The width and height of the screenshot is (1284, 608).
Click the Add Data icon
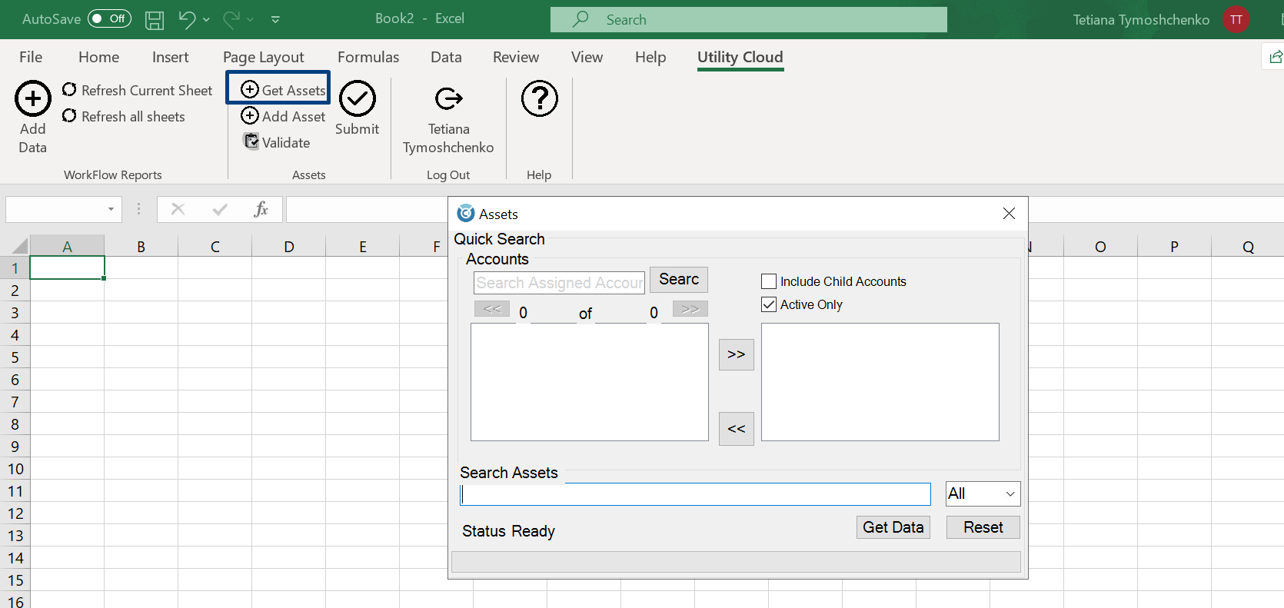pos(33,99)
